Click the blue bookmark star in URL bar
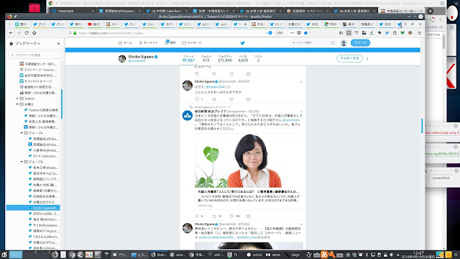The width and height of the screenshot is (460, 259). 305,33
